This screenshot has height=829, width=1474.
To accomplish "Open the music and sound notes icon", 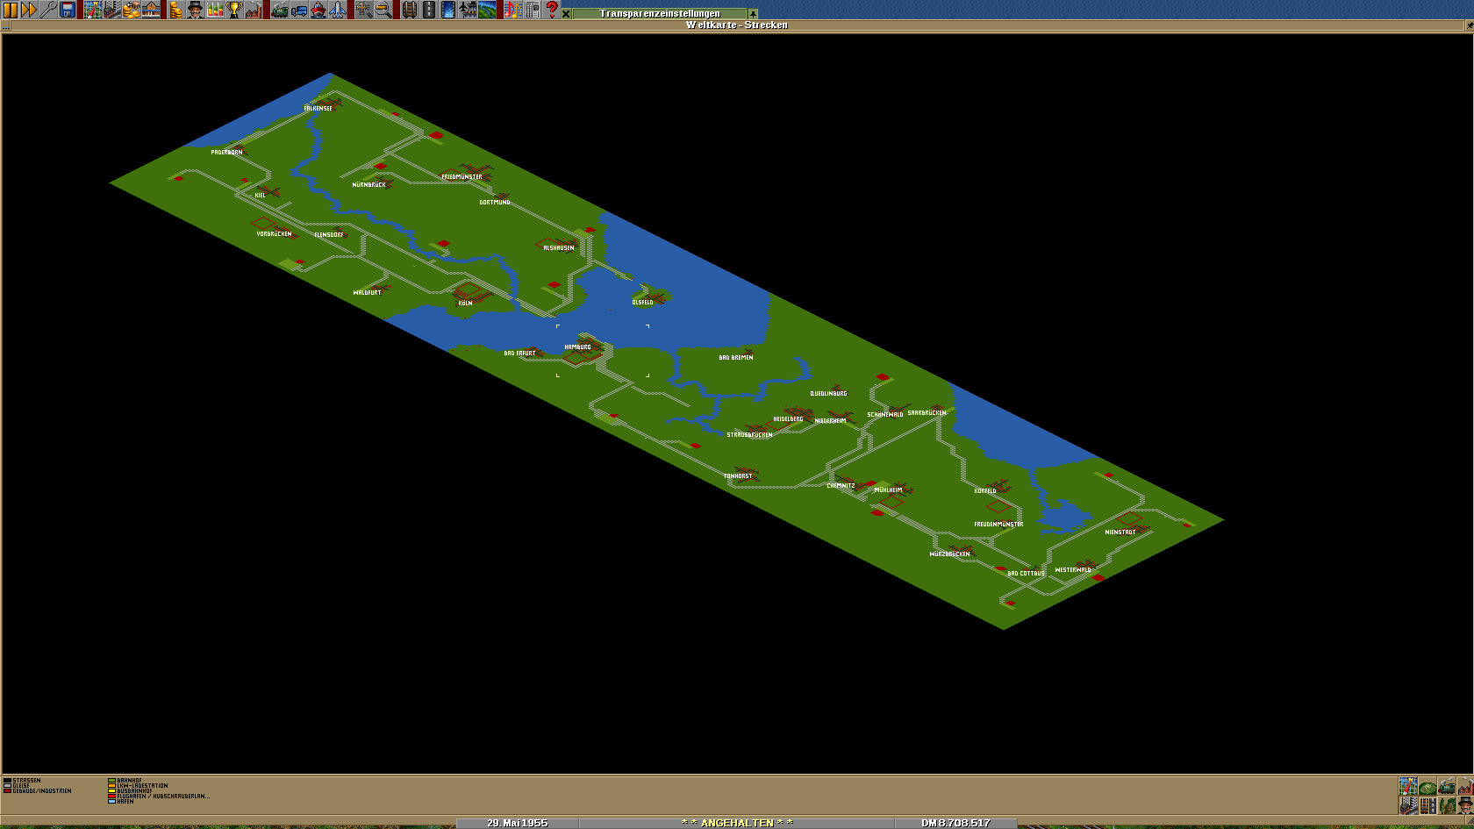I will [x=513, y=10].
